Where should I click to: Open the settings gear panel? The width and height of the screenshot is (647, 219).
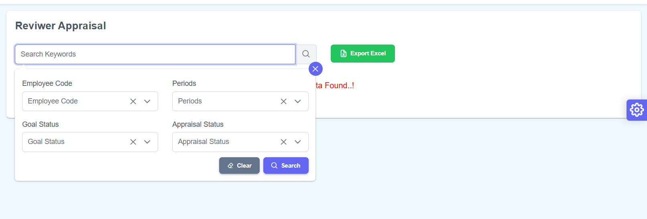click(x=637, y=110)
